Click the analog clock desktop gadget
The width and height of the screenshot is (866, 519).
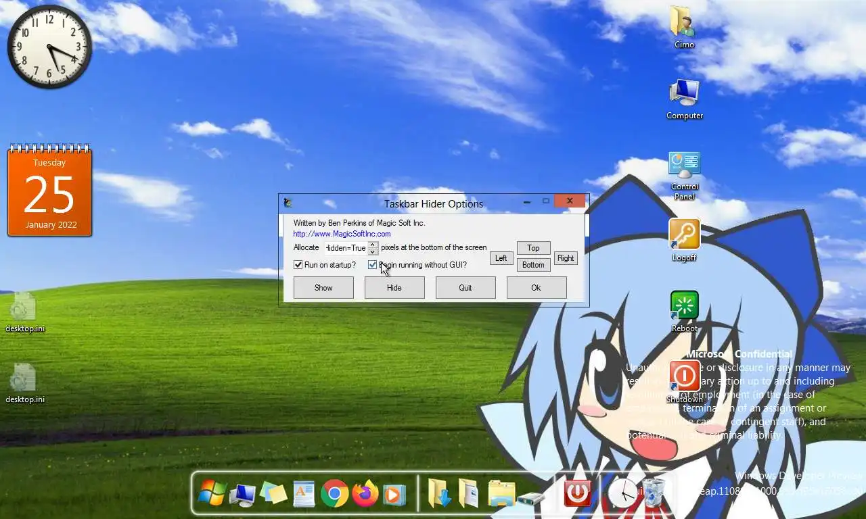[49, 47]
